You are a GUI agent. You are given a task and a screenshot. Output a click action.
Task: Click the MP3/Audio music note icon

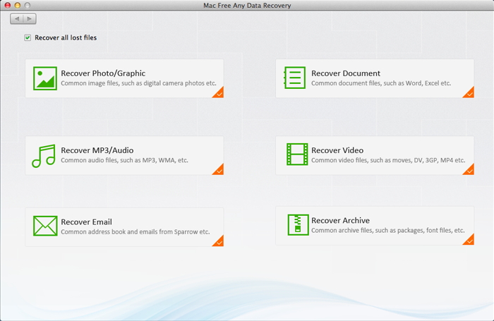44,156
